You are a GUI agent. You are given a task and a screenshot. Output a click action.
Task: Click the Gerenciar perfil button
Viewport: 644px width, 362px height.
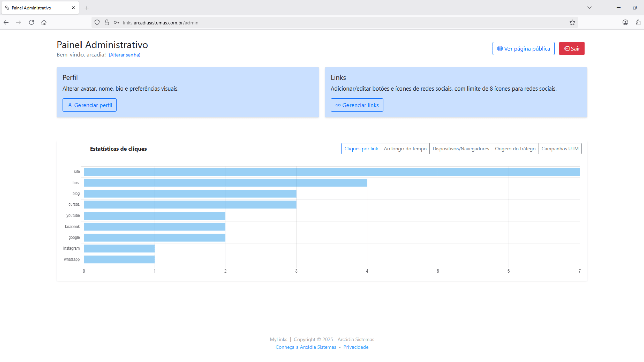[90, 105]
